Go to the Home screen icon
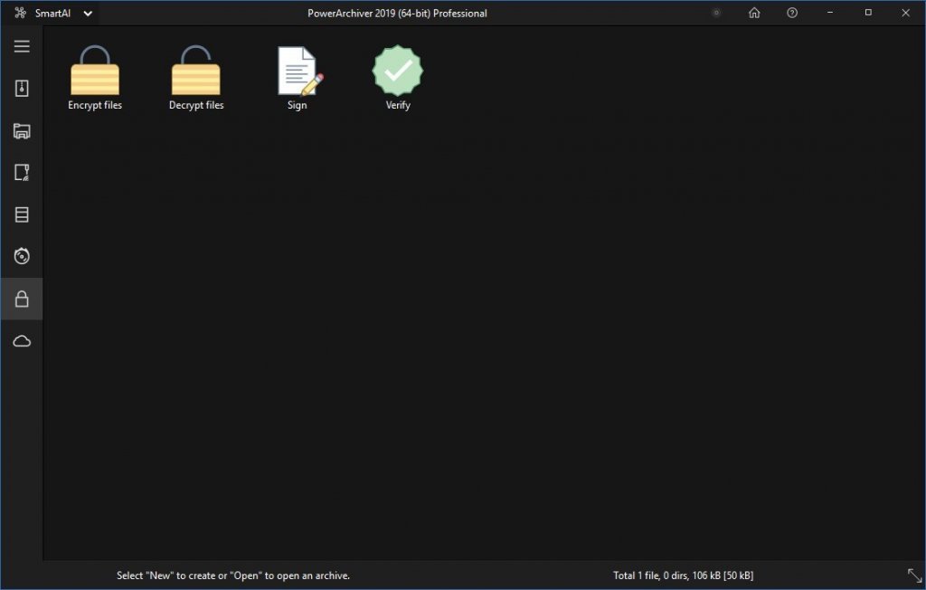The height and width of the screenshot is (590, 926). pos(754,13)
